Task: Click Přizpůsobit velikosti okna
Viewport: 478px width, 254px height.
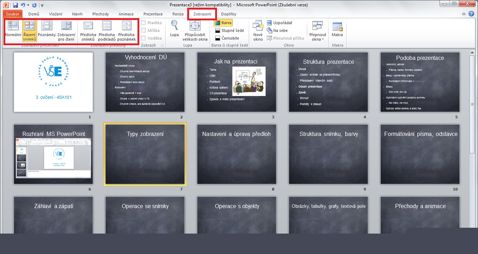Action: point(195,30)
